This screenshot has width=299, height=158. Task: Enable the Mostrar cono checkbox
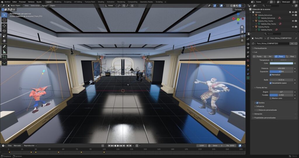pos(271,98)
